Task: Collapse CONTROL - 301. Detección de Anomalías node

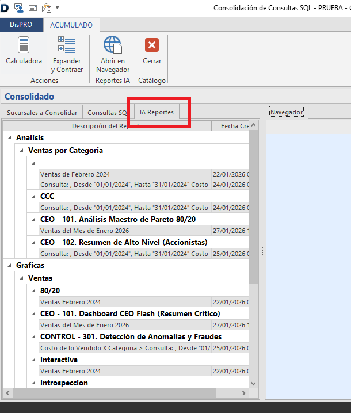Action: (33, 337)
